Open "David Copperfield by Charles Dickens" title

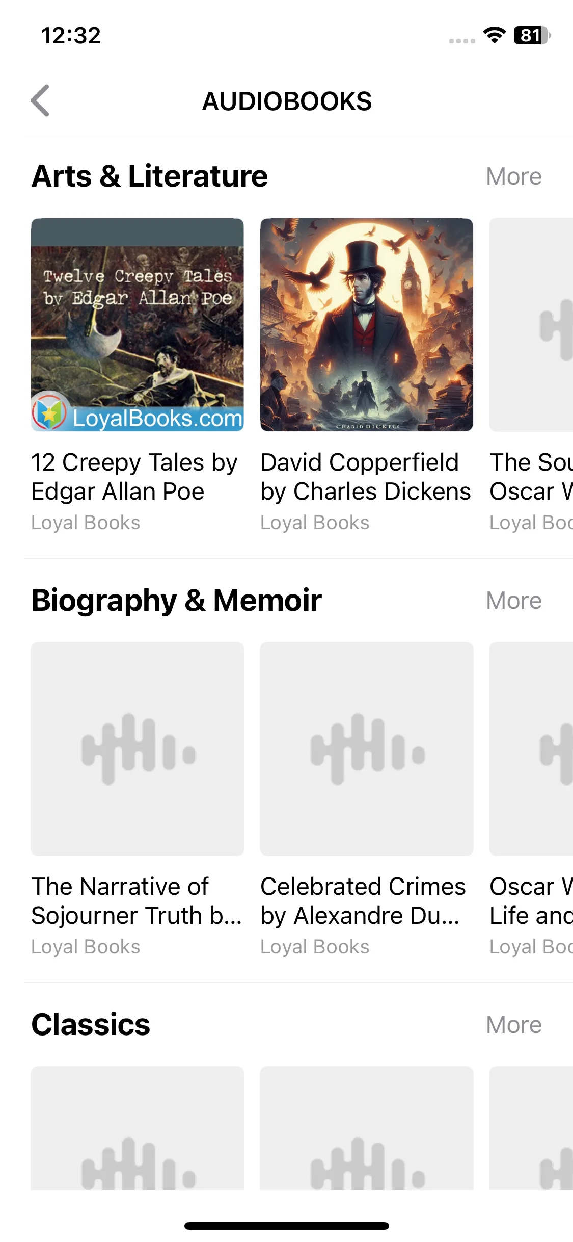pyautogui.click(x=365, y=477)
